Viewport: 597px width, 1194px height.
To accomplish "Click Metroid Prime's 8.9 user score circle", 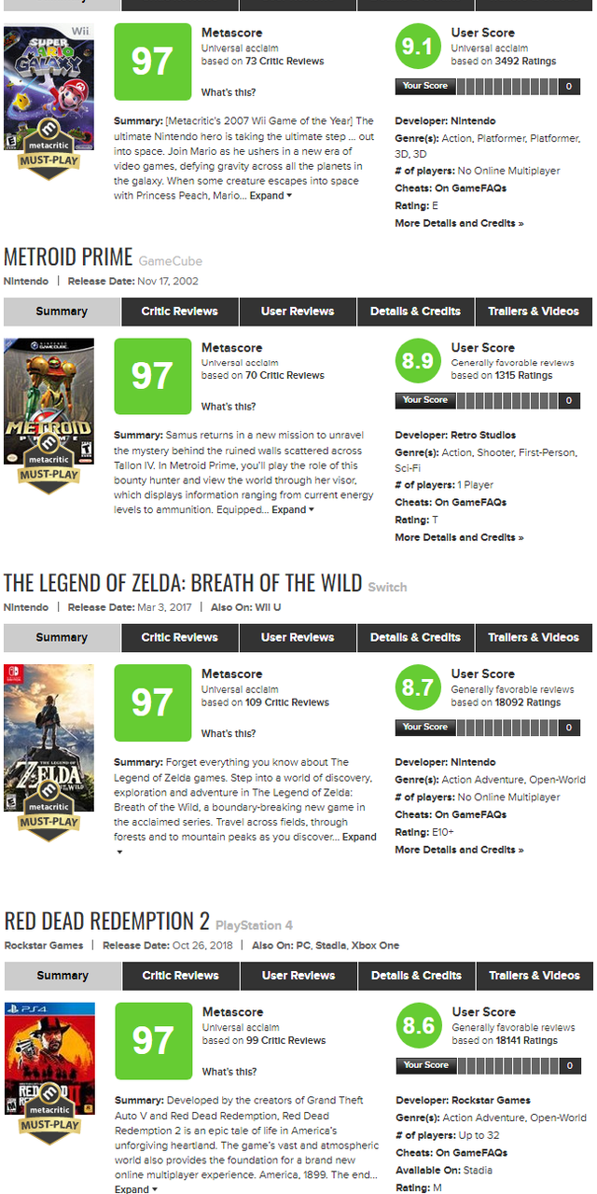I will click(418, 361).
